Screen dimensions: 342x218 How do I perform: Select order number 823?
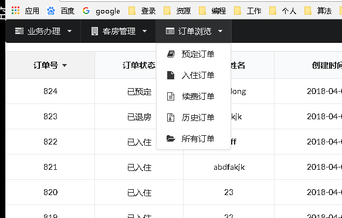[50, 116]
